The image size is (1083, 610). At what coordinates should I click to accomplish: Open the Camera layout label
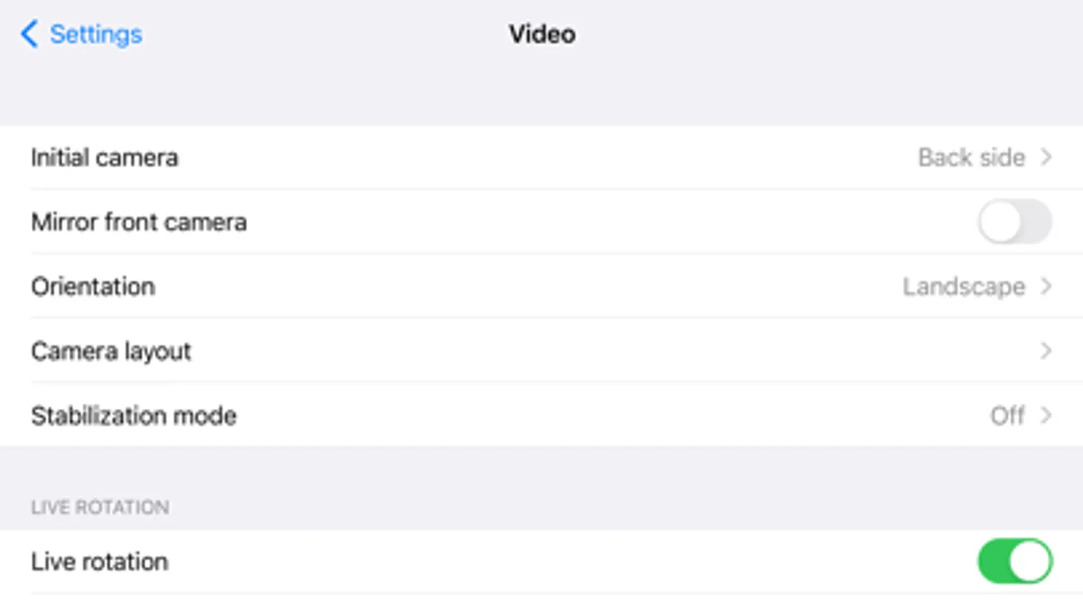point(111,351)
